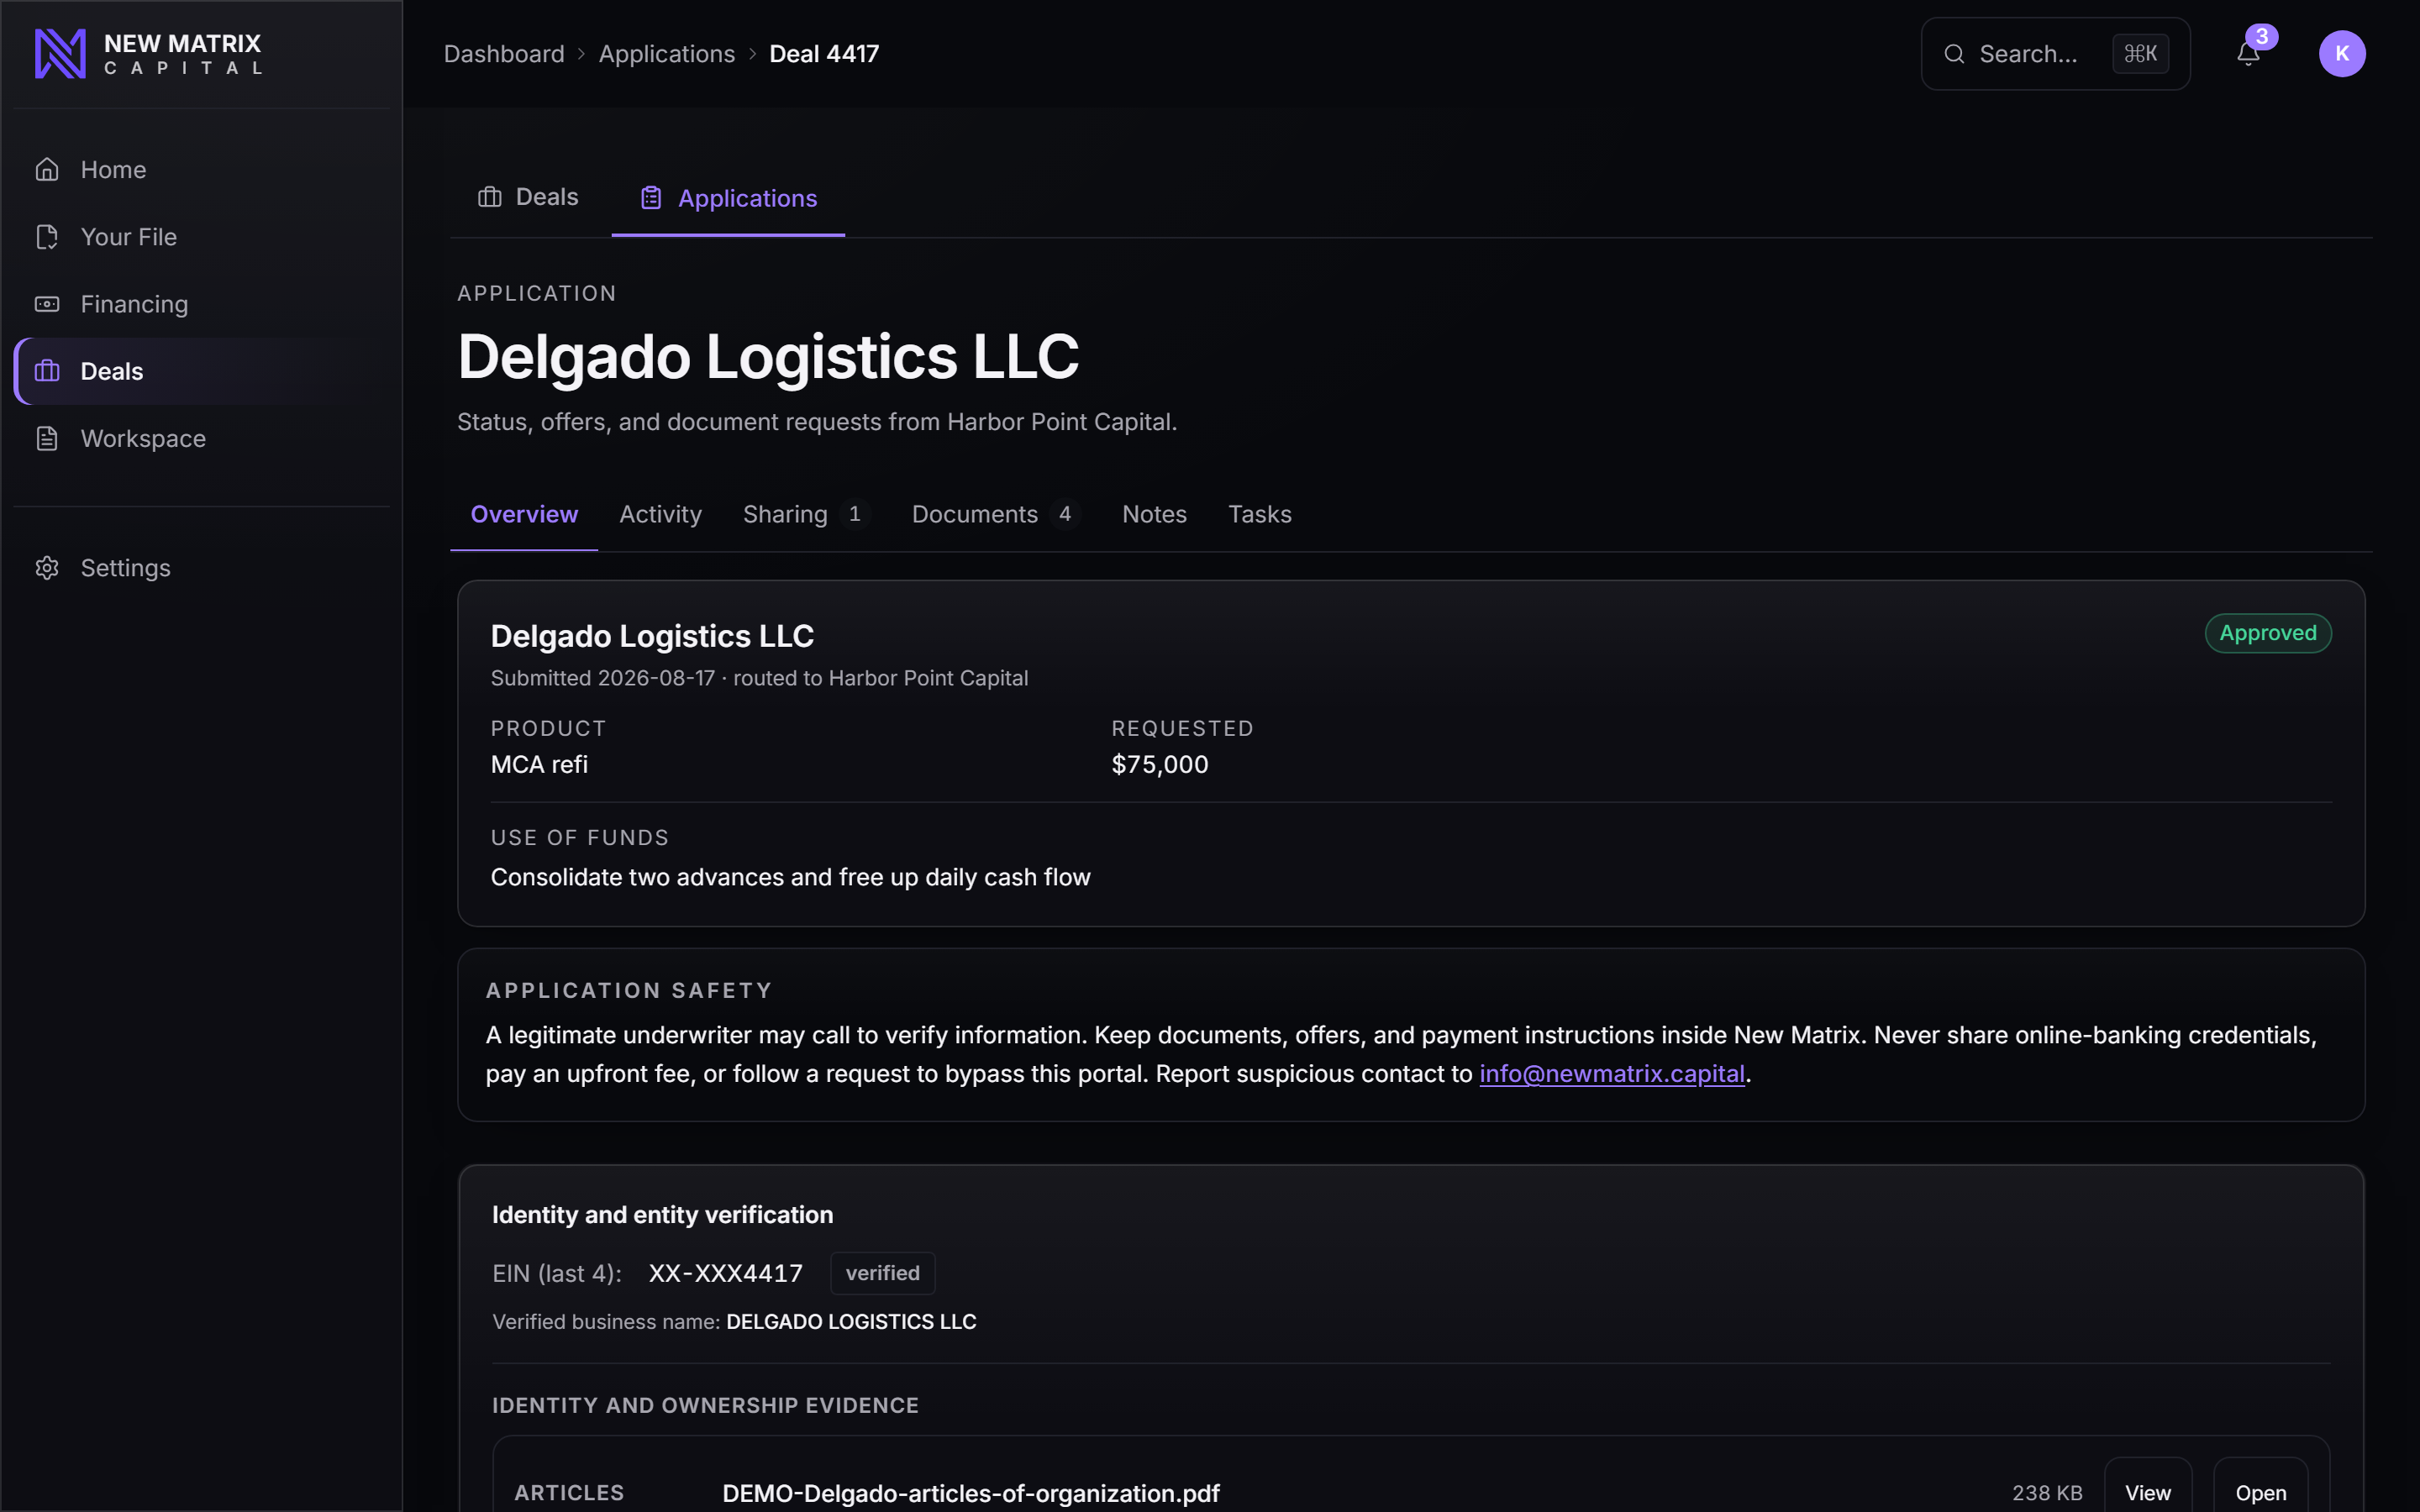Click the MCA refi product value

[539, 765]
